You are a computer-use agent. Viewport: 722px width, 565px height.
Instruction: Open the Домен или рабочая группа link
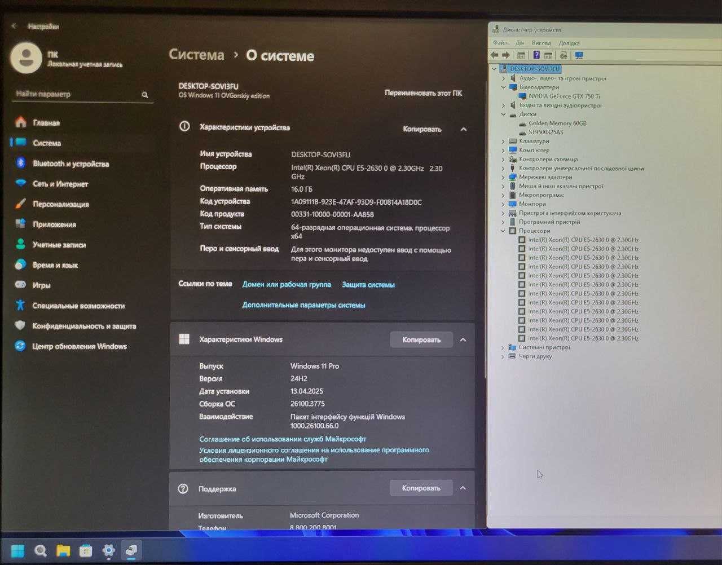pos(287,285)
